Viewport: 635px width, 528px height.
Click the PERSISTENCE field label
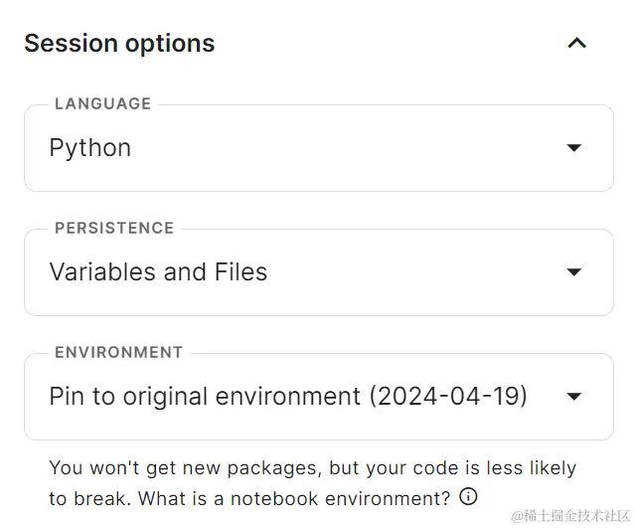click(x=114, y=228)
